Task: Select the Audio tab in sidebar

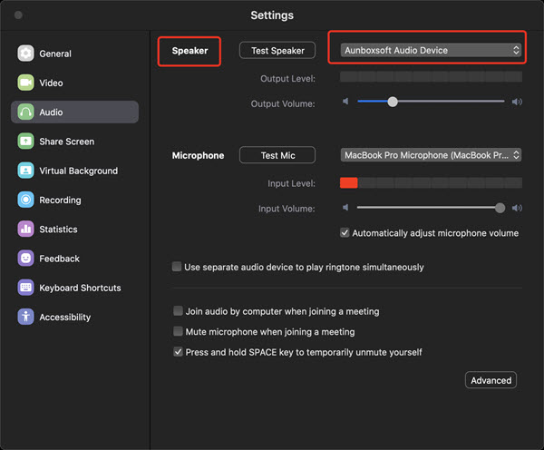Action: 74,112
